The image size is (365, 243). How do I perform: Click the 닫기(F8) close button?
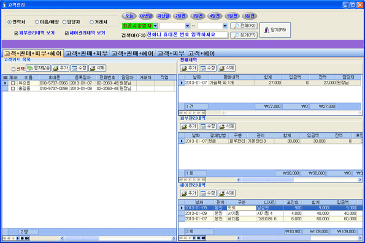(x=275, y=30)
